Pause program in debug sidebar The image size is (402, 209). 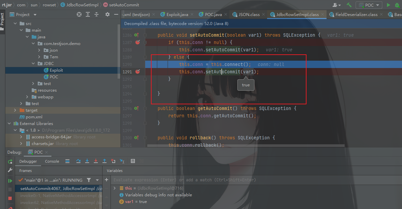click(x=10, y=189)
